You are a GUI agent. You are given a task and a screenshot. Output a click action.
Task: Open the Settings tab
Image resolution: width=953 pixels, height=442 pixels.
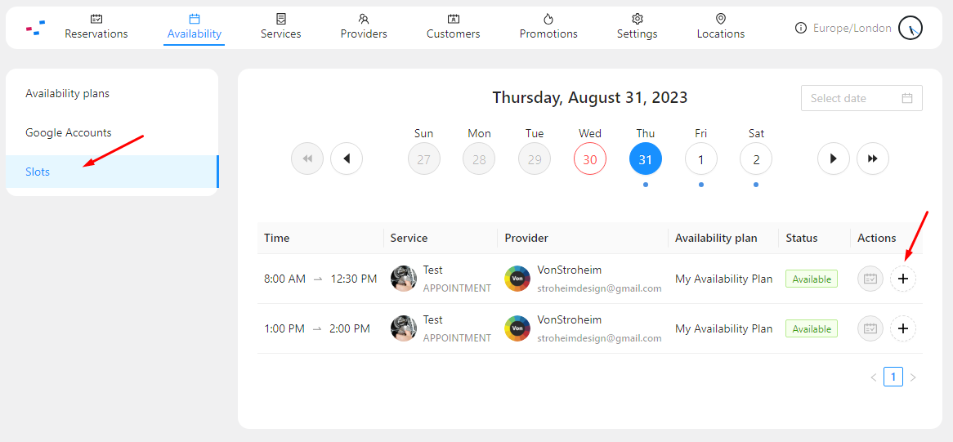637,27
